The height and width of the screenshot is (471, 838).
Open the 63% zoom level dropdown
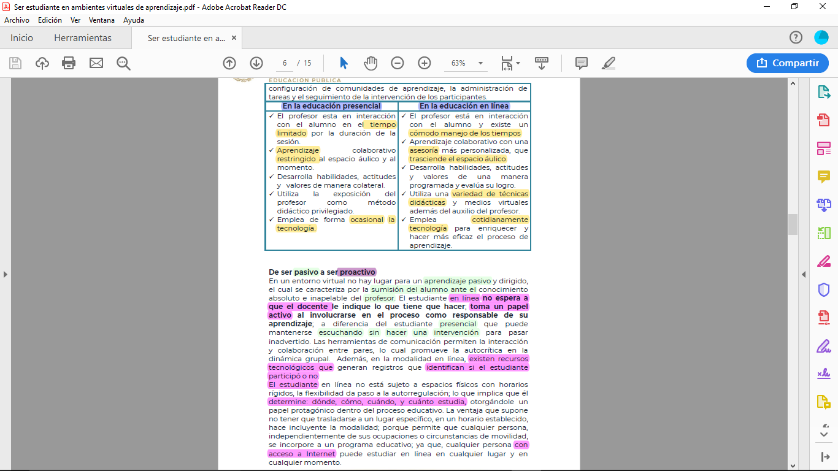click(x=480, y=63)
